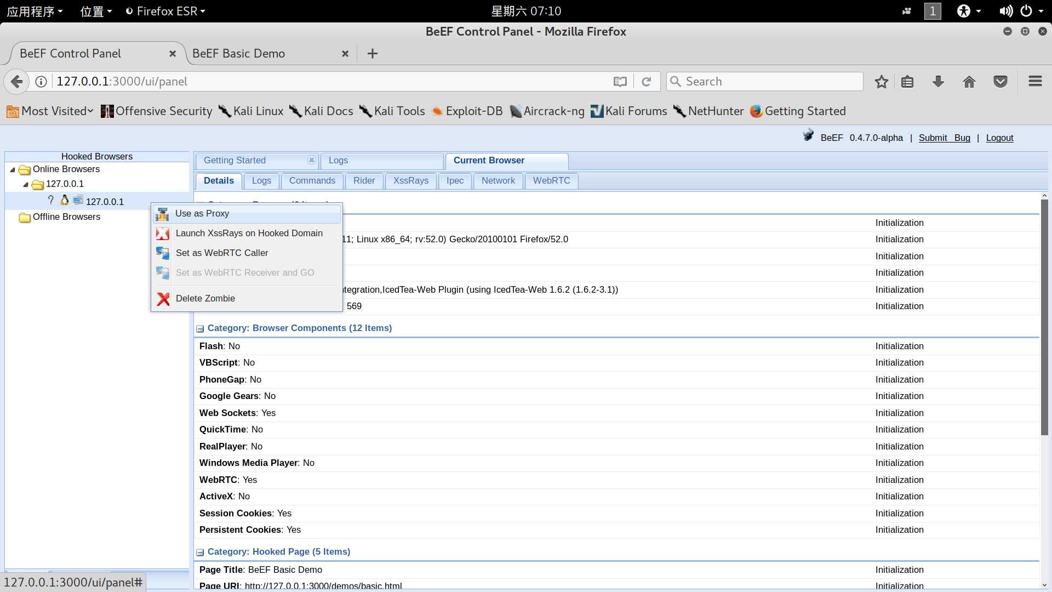This screenshot has height=592, width=1052.
Task: Open the Pocket icon
Action: (x=1000, y=82)
